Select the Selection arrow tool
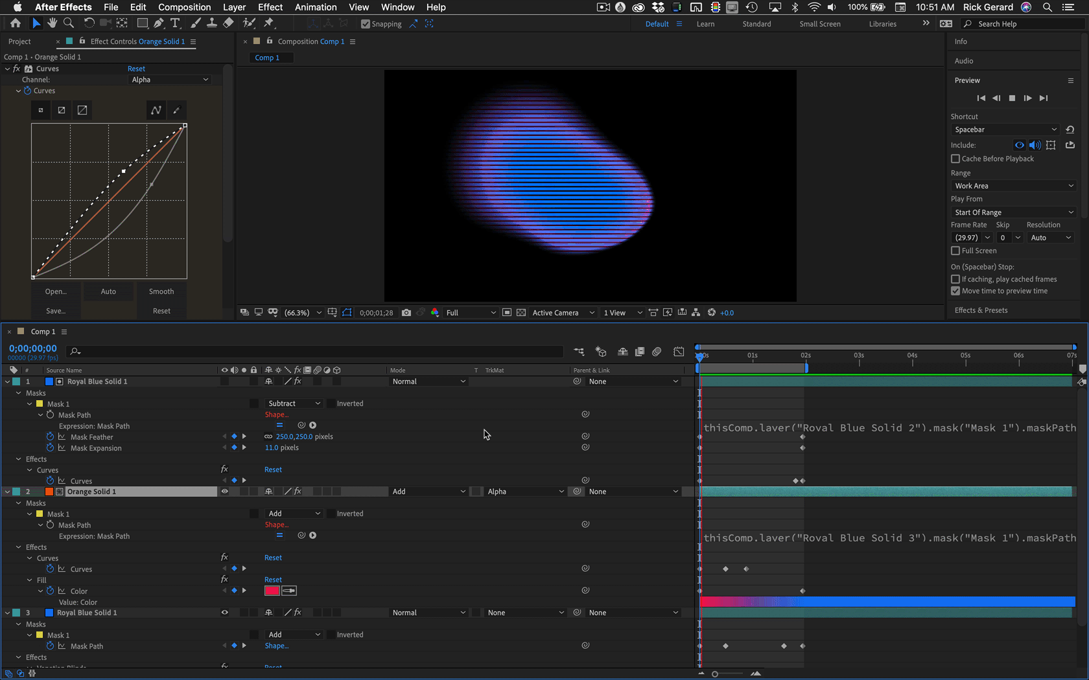This screenshot has width=1089, height=680. tap(36, 23)
